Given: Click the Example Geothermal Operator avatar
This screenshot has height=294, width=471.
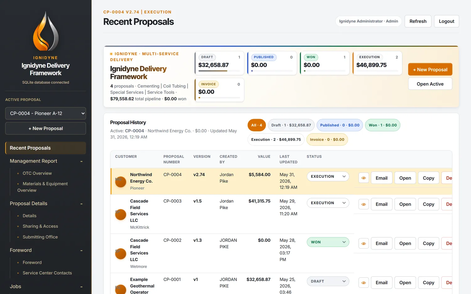Looking at the screenshot, I should point(121,289).
